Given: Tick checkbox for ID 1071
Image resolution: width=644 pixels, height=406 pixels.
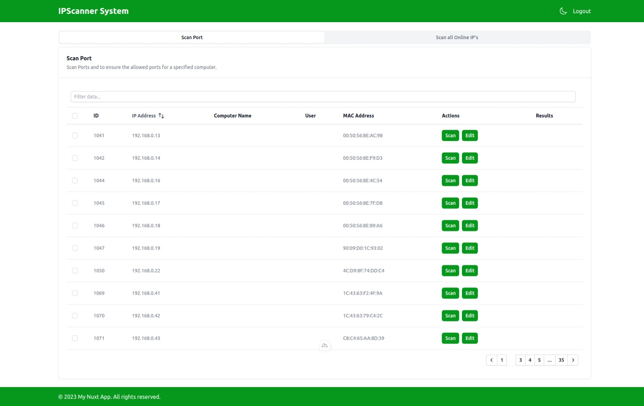Looking at the screenshot, I should click(x=75, y=338).
